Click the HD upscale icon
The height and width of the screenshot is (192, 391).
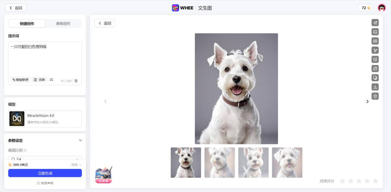point(375,41)
